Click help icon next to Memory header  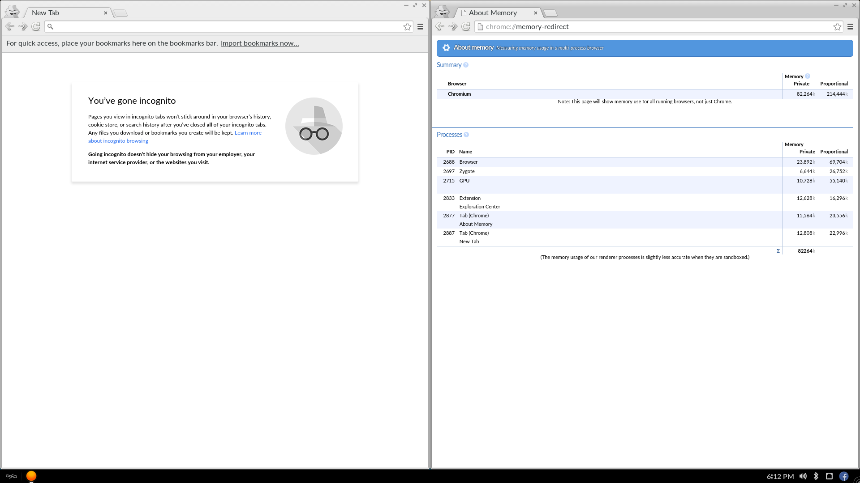(x=808, y=76)
